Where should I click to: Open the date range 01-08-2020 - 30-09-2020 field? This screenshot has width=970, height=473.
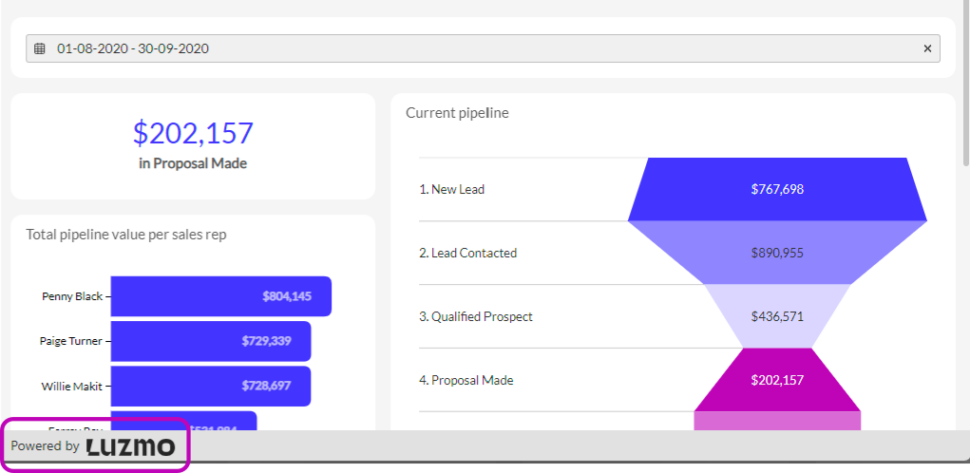475,48
